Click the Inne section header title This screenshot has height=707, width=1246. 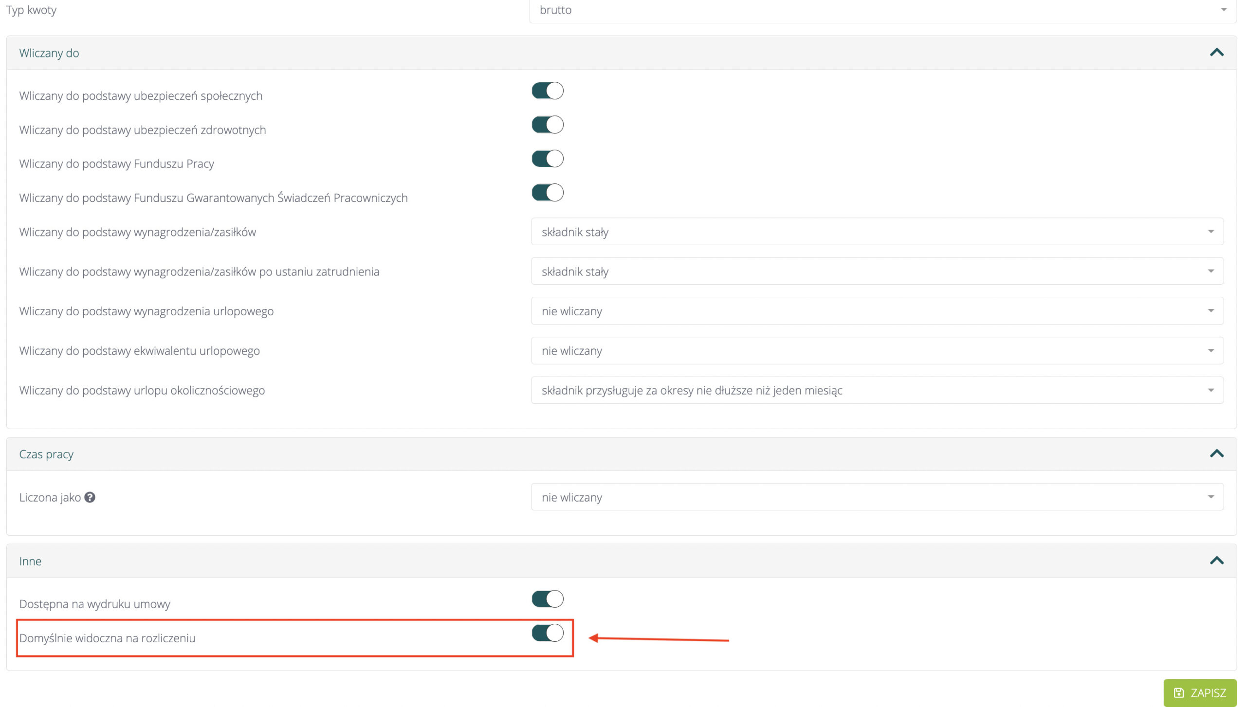click(30, 561)
